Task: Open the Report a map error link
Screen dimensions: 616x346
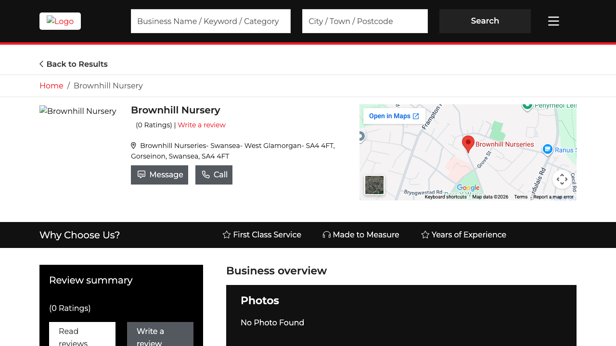Action: point(553,197)
